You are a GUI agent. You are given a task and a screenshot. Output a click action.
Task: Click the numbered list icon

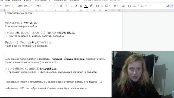pyautogui.click(x=142, y=6)
